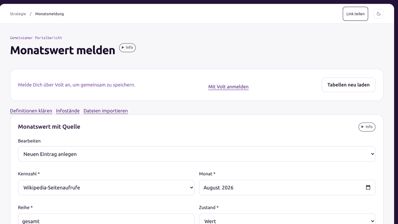The image size is (398, 224).
Task: Click the Monat field showing August 2026
Action: tap(287, 187)
